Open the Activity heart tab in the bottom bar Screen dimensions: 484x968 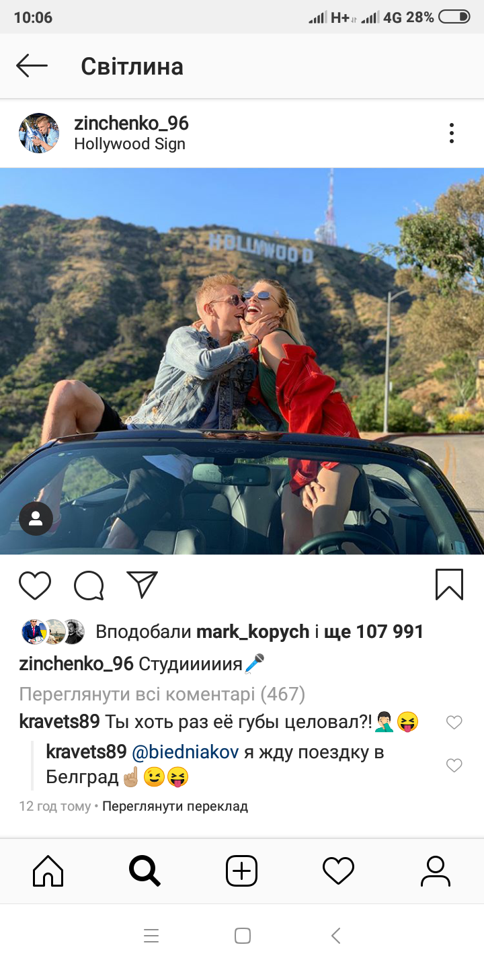[x=338, y=872]
